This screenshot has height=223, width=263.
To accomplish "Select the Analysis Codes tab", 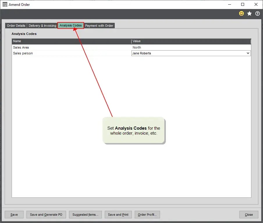I will pyautogui.click(x=71, y=25).
